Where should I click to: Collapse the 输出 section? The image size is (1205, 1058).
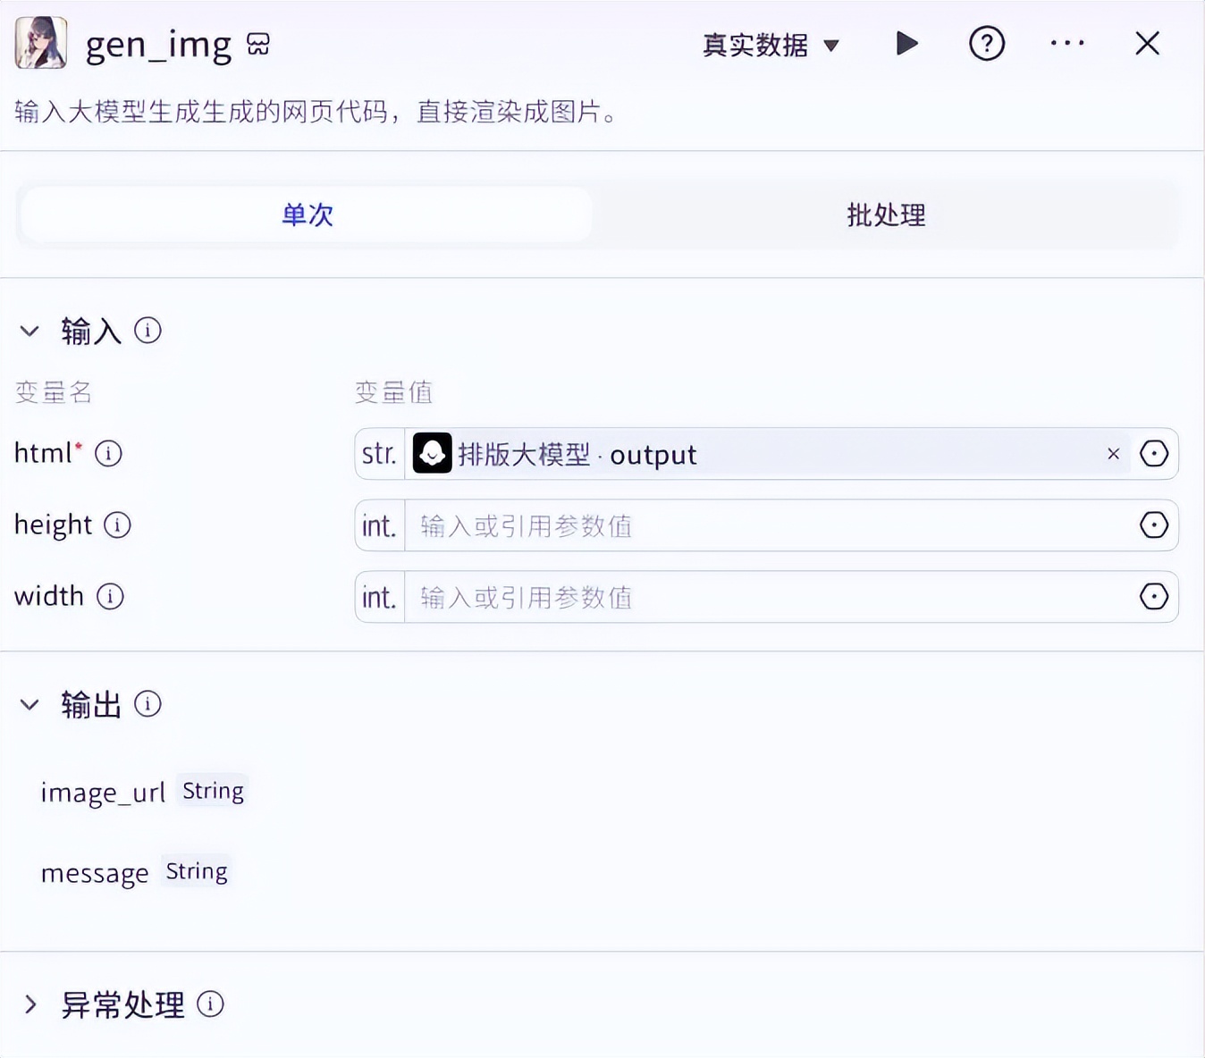(x=29, y=705)
